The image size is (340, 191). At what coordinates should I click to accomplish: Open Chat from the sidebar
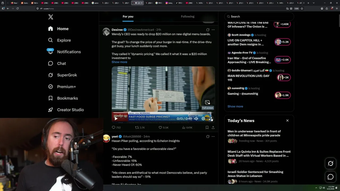pos(57,63)
